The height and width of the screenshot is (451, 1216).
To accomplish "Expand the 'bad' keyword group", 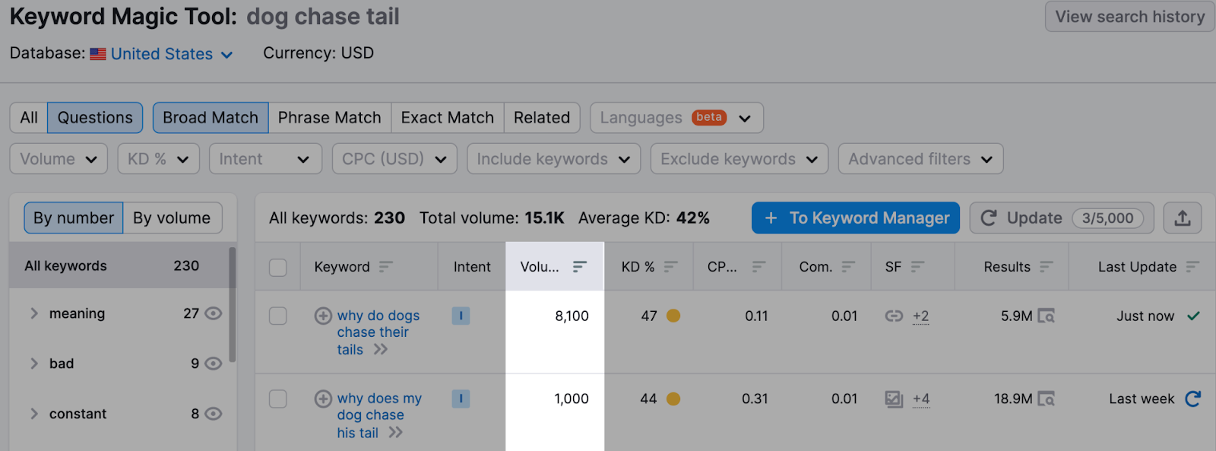I will [34, 364].
